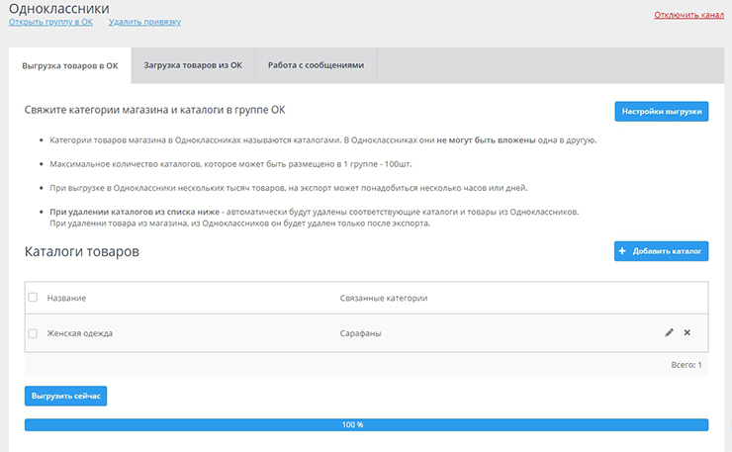The height and width of the screenshot is (452, 732).
Task: Tick the select-all checkbox in table header
Action: click(x=33, y=297)
